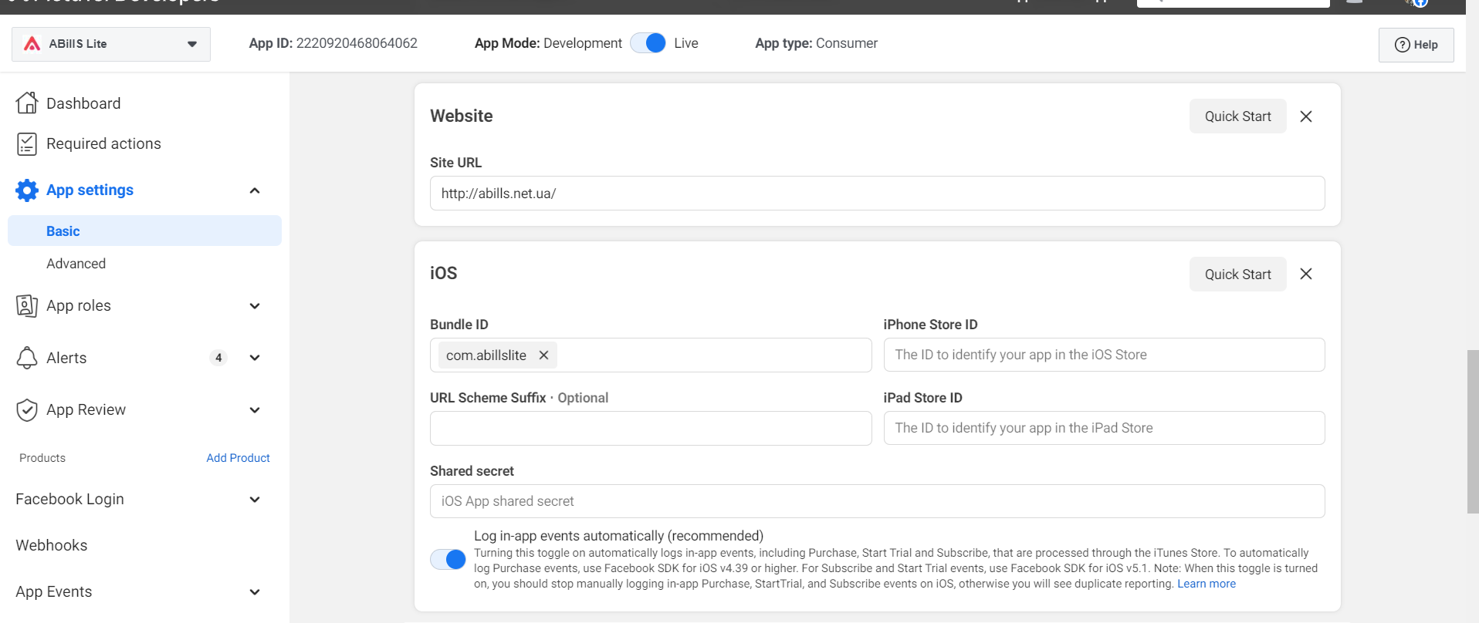The height and width of the screenshot is (623, 1479).
Task: Open the Advanced settings page
Action: coord(76,264)
